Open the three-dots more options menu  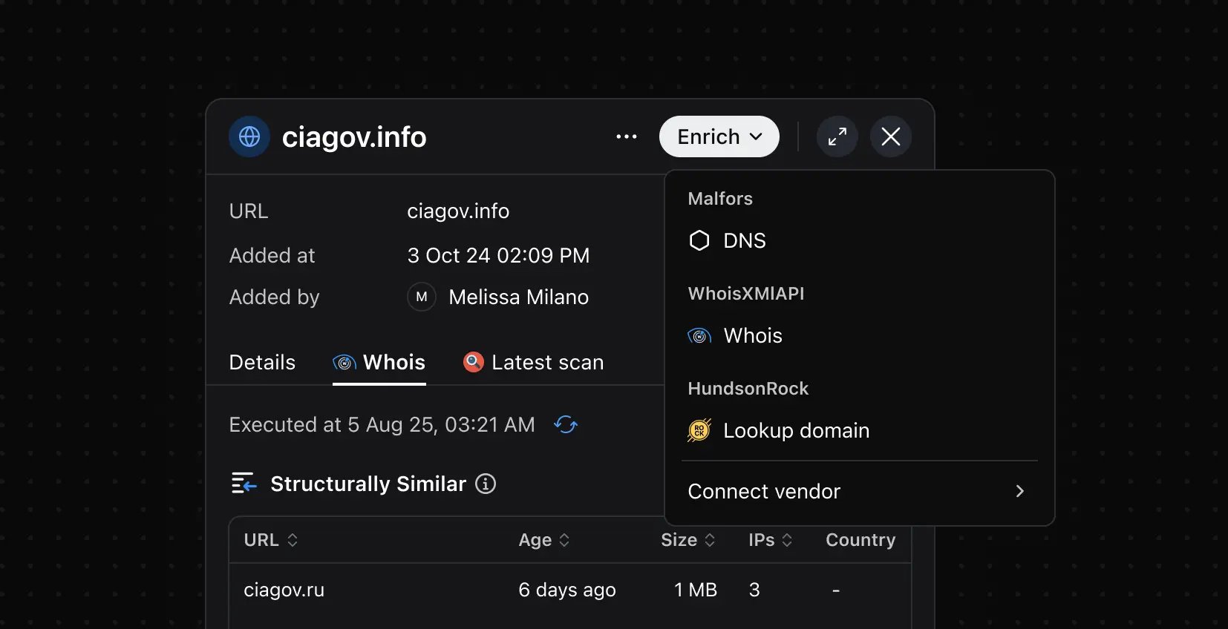point(626,136)
